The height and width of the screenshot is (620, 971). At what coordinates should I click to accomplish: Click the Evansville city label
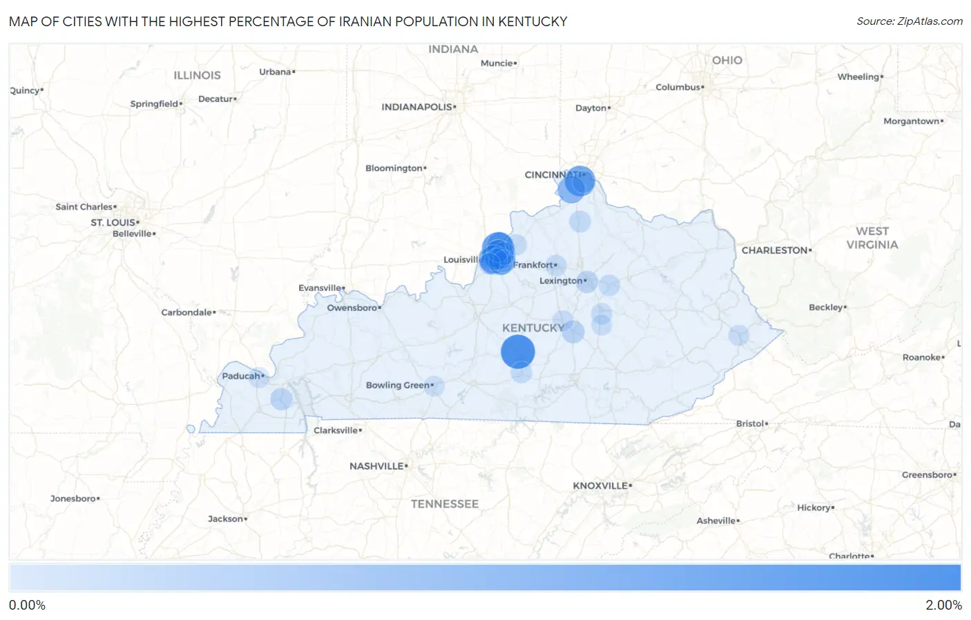(320, 288)
